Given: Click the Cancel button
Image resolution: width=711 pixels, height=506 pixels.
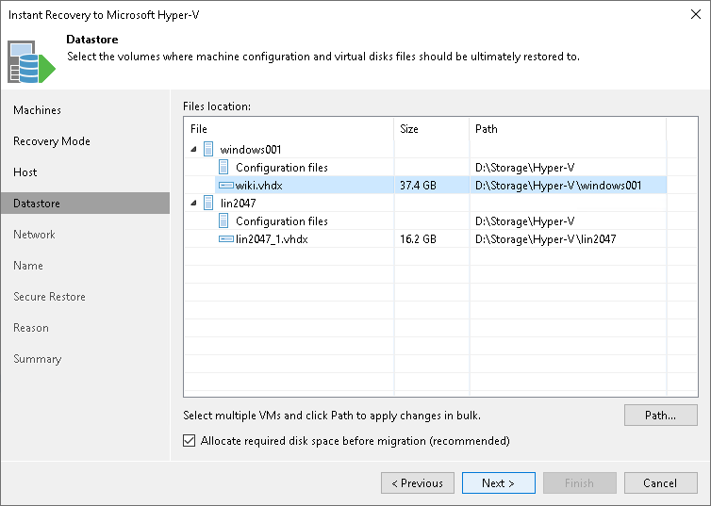Looking at the screenshot, I should click(661, 482).
